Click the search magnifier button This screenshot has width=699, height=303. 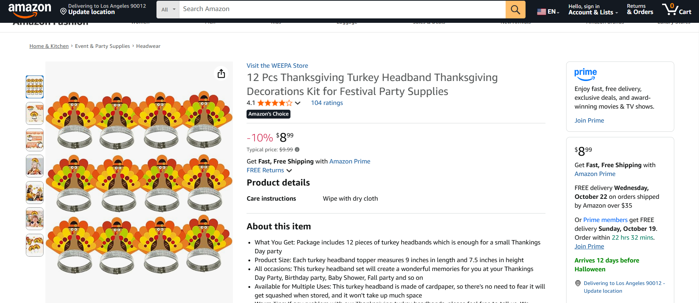point(515,10)
